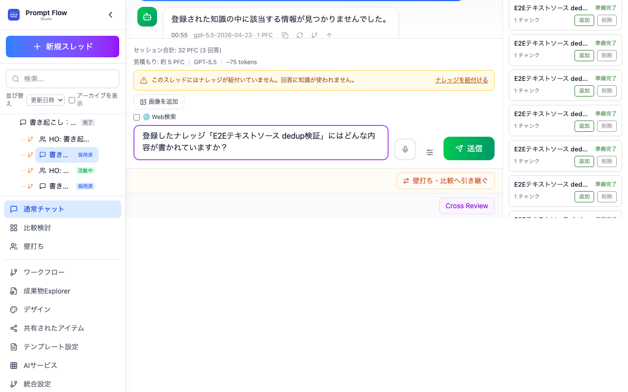Click the 完了 status badge

tap(88, 122)
